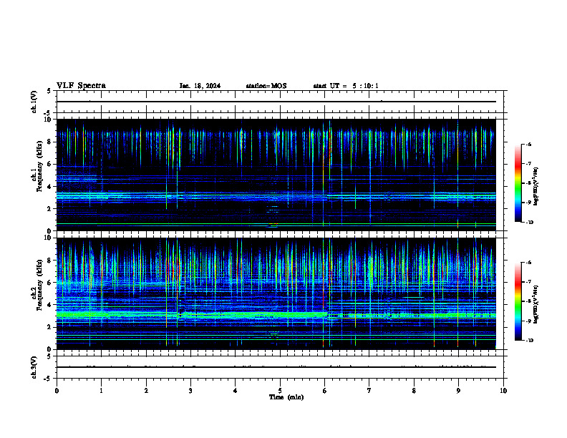Click the "ch.1(V)" waveform axis label
Image resolution: width=567 pixels, height=438 pixels.
(34, 102)
